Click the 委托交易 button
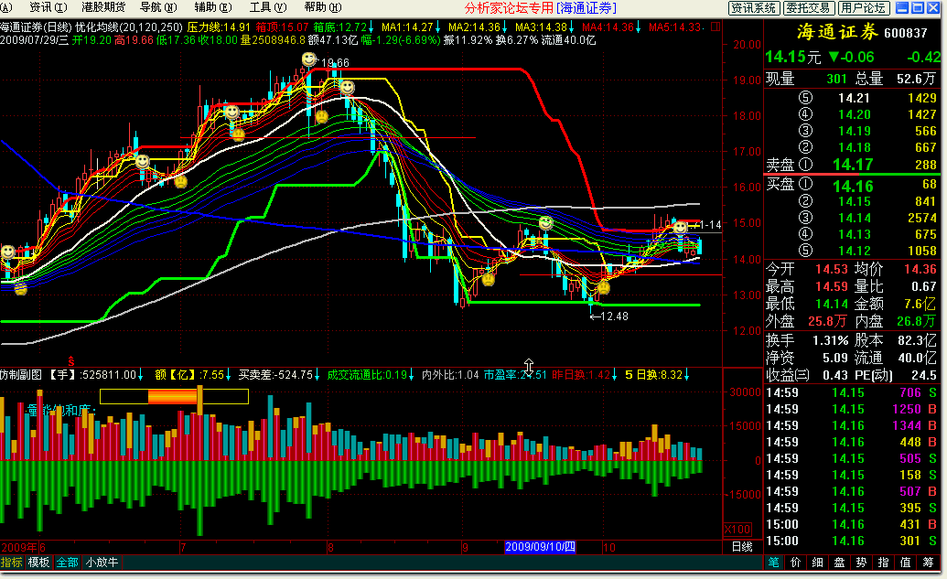Viewport: 947px width, 579px height. point(810,8)
